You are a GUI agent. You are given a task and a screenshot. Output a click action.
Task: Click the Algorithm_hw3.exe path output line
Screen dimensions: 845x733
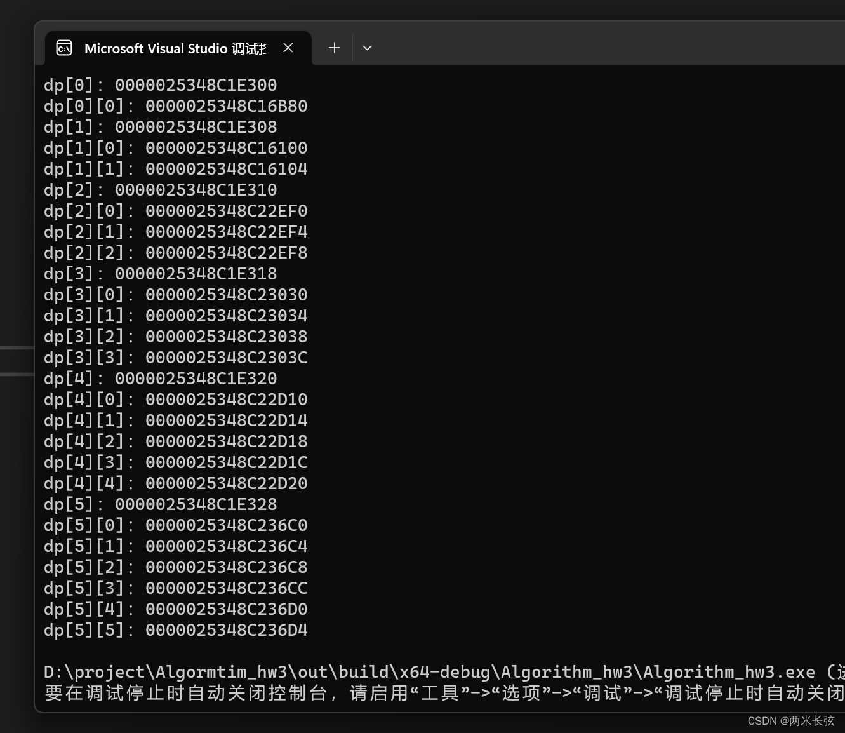pos(444,672)
